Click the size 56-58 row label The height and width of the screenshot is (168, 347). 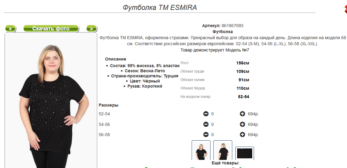point(104,135)
